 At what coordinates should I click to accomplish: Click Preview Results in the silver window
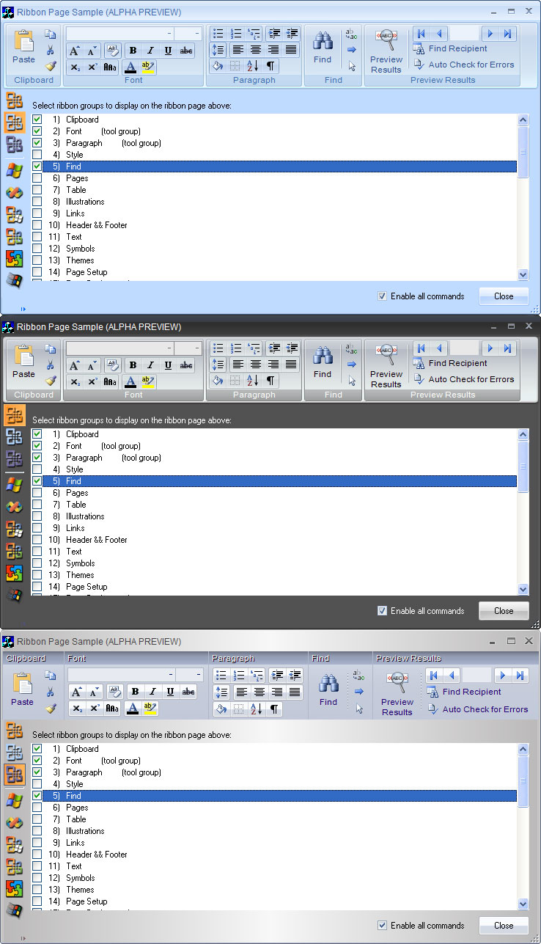coord(397,693)
